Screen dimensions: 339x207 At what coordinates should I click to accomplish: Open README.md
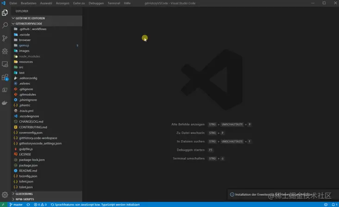47,171
